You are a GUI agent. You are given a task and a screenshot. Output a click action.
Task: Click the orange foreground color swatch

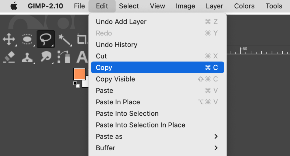79,74
